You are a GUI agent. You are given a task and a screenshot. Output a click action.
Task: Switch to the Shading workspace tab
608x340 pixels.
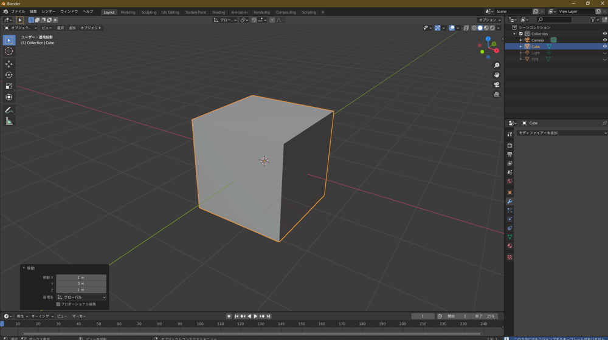[x=218, y=12]
